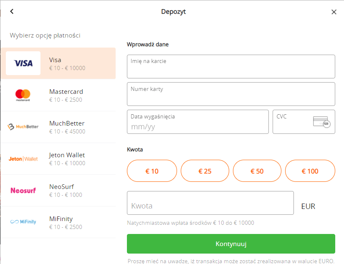Focus the Imię na karcie field
Viewport: 344px width, 264px height.
pos(231,67)
